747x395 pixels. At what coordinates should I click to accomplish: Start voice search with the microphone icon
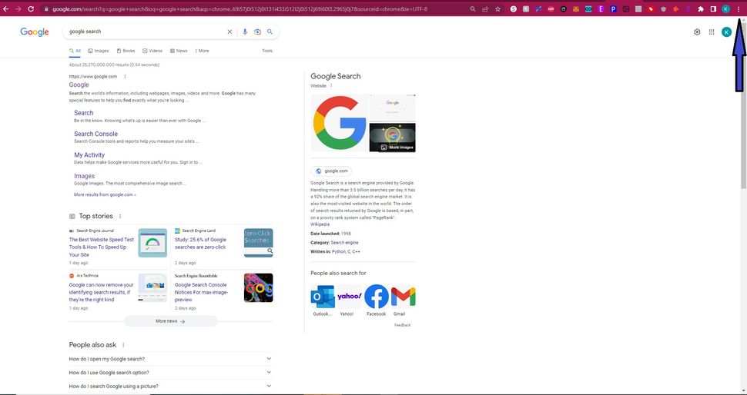pyautogui.click(x=245, y=32)
